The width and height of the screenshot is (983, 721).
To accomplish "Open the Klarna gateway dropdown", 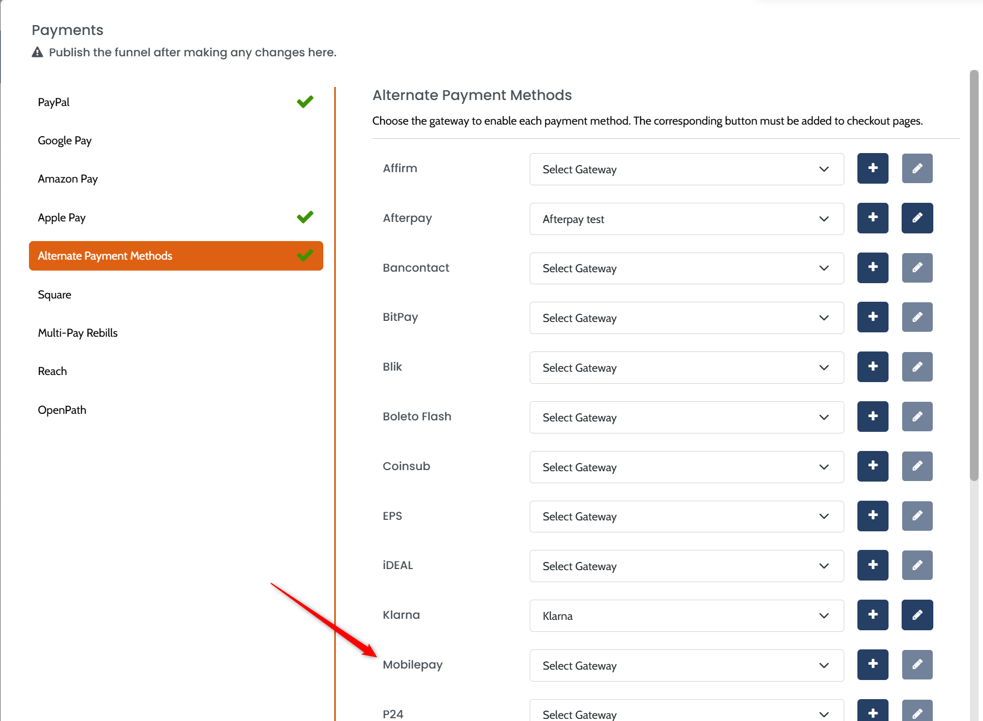I will 686,616.
